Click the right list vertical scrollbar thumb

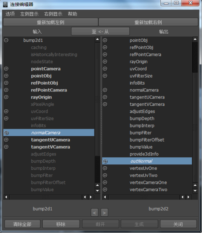coord(195,57)
